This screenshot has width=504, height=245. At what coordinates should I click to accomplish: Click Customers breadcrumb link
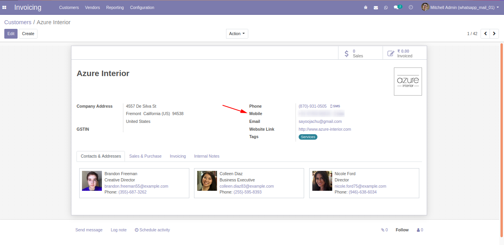click(18, 22)
